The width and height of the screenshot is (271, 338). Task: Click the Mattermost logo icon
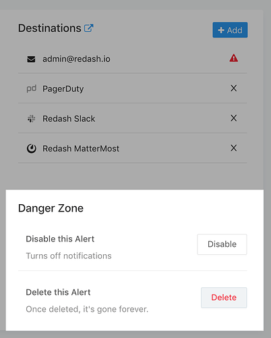(x=32, y=149)
